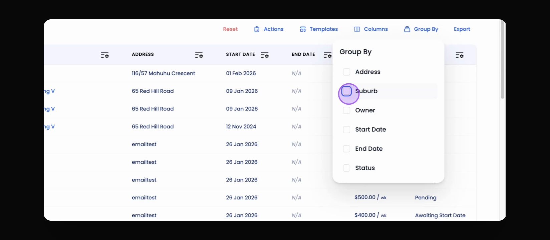Open Address column filter settings icon
The height and width of the screenshot is (240, 550).
pyautogui.click(x=199, y=55)
